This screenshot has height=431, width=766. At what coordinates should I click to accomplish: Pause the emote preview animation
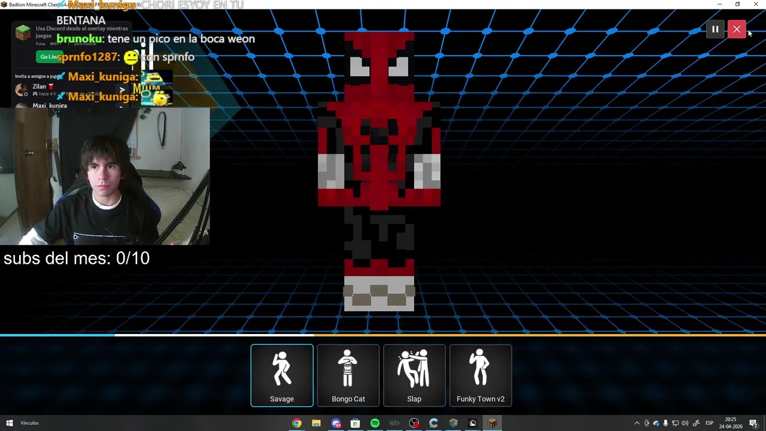pos(715,29)
